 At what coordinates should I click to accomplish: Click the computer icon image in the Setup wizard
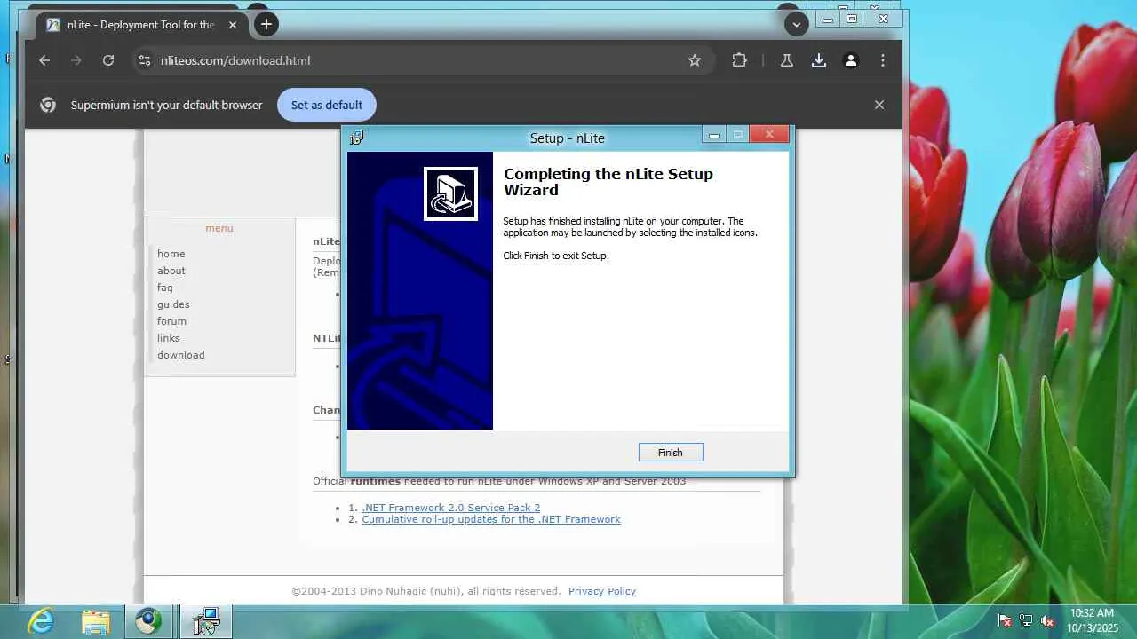pos(450,193)
